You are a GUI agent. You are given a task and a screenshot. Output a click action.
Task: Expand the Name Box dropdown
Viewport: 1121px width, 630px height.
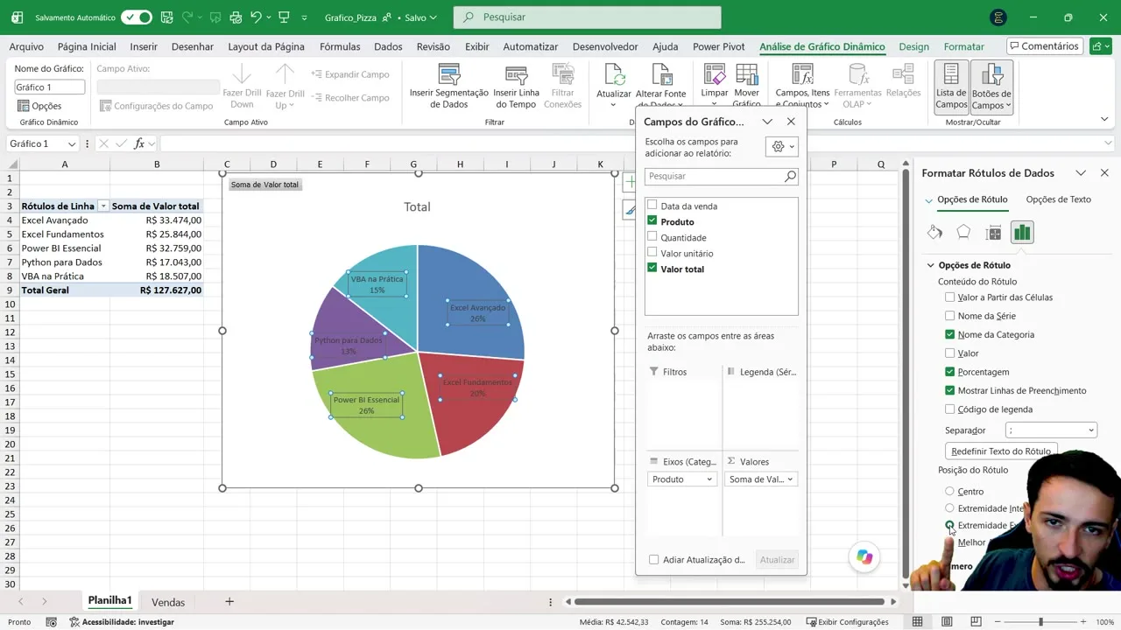pos(72,143)
